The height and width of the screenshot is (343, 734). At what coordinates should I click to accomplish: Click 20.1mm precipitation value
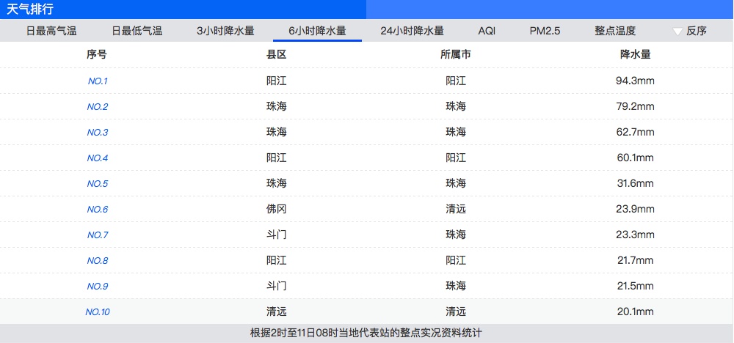point(635,311)
